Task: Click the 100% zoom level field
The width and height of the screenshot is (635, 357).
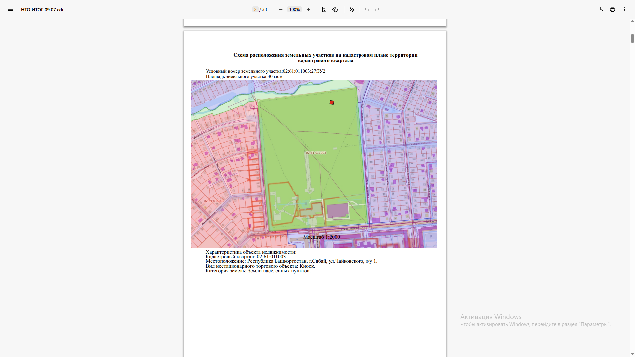Action: (294, 9)
